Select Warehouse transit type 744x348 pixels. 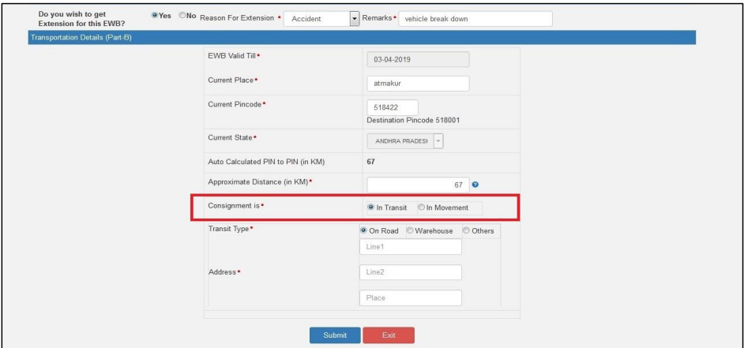[x=410, y=230]
